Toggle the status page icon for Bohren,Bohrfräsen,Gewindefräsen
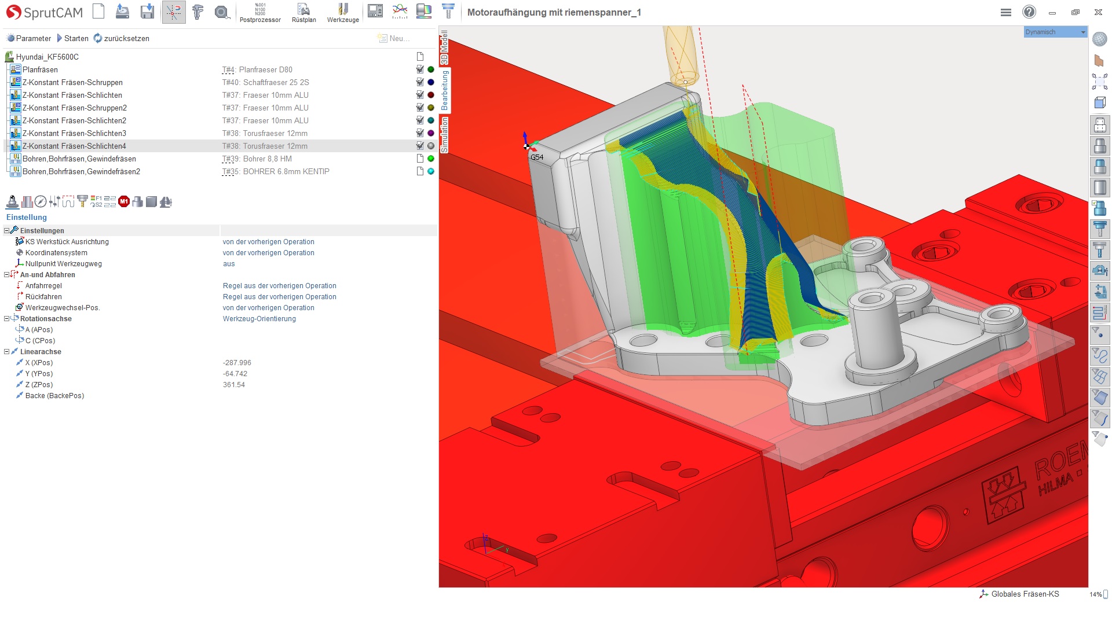The image size is (1112, 625). tap(420, 159)
